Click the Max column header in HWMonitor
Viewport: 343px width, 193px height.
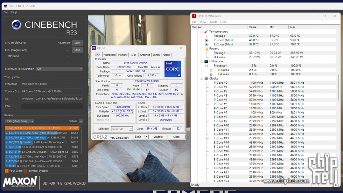click(299, 27)
